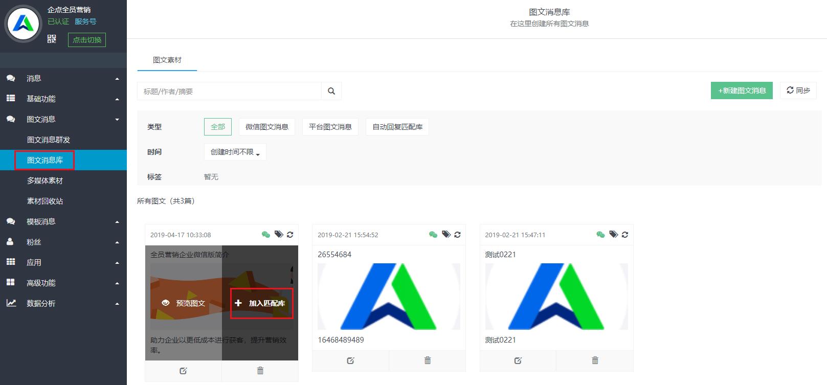Edit the 测试0221 article

pyautogui.click(x=518, y=360)
